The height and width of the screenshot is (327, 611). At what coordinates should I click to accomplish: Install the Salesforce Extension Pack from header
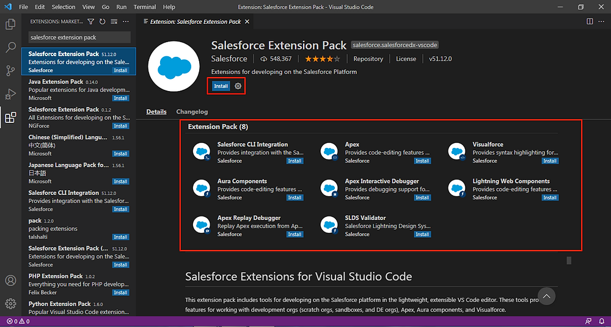point(221,86)
